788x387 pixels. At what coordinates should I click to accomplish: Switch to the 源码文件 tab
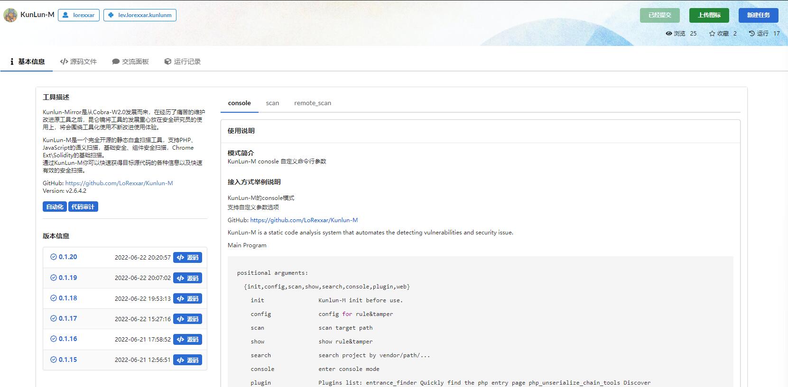point(78,62)
